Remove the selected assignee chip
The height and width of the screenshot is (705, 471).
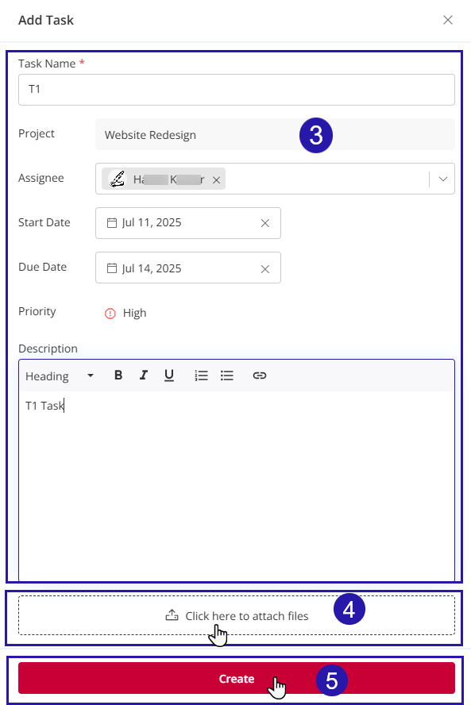click(216, 180)
